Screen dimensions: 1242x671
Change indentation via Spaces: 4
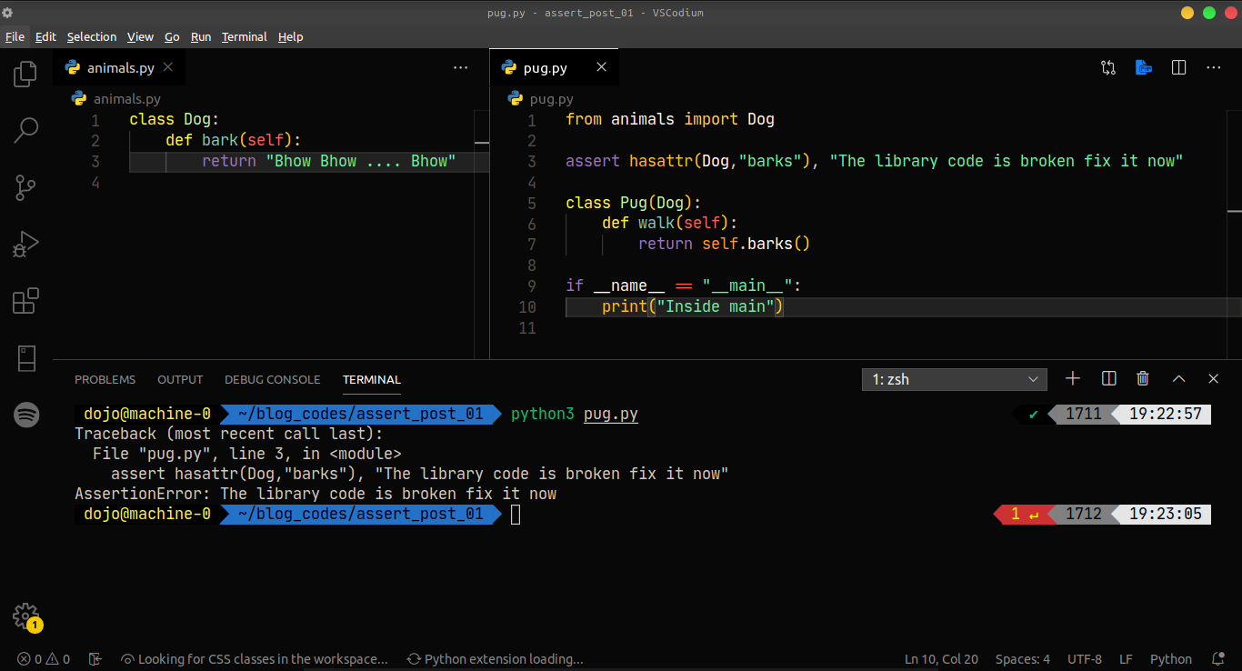pyautogui.click(x=1023, y=659)
